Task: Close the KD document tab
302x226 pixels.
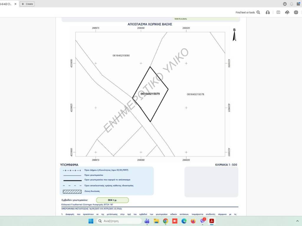Action: [15, 4]
